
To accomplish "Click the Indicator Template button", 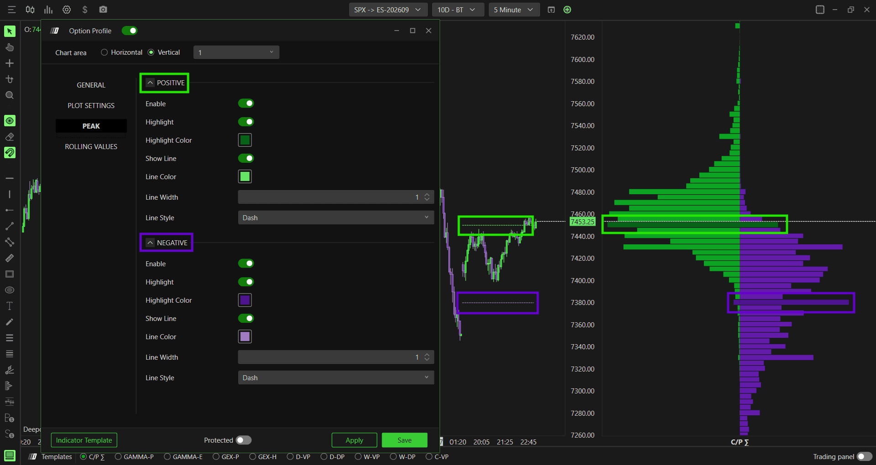I will [84, 440].
